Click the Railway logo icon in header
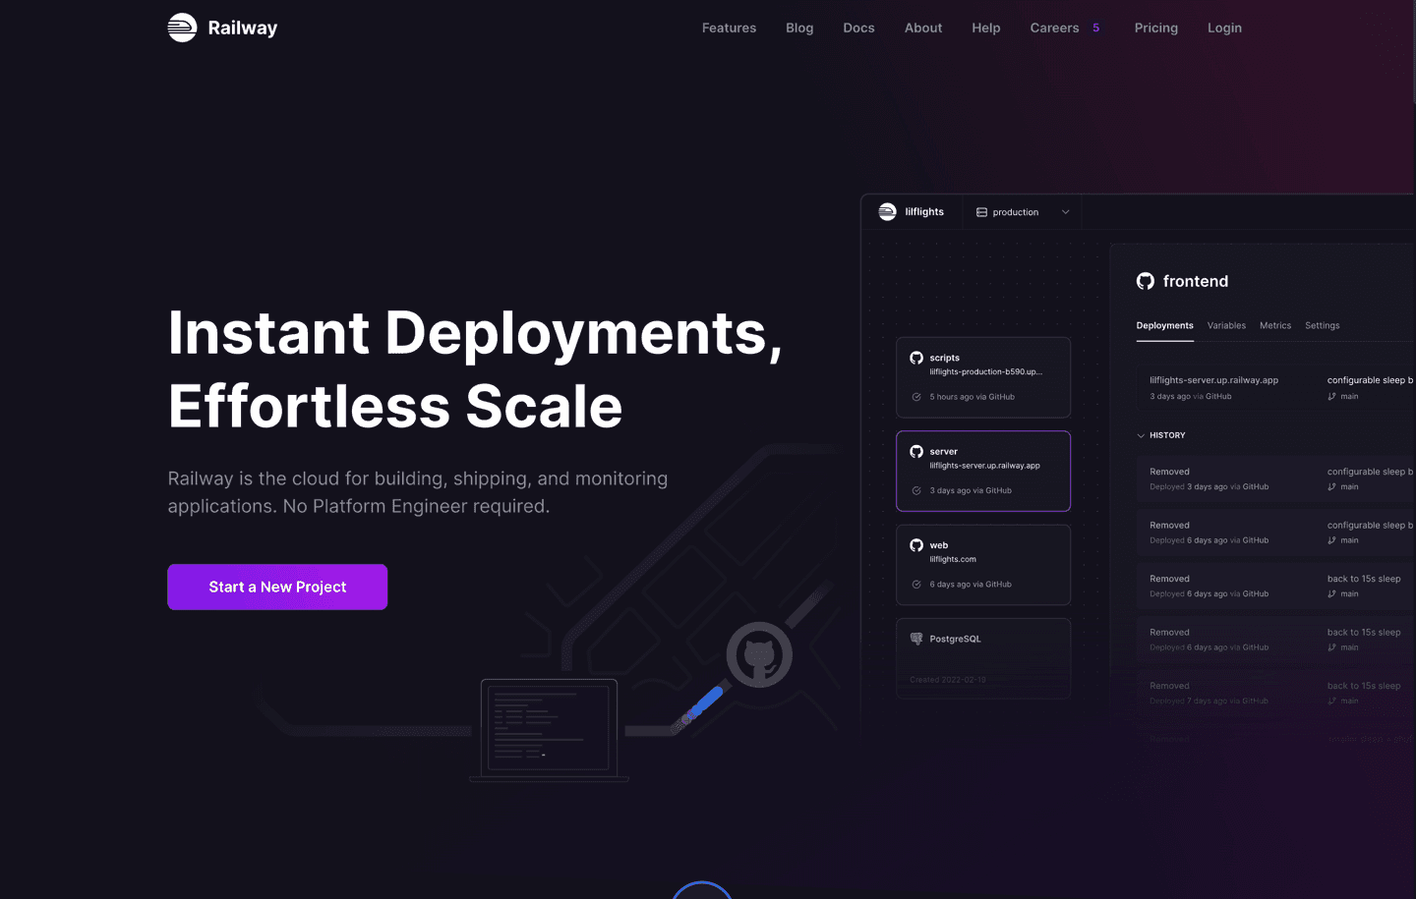This screenshot has width=1416, height=899. click(182, 28)
